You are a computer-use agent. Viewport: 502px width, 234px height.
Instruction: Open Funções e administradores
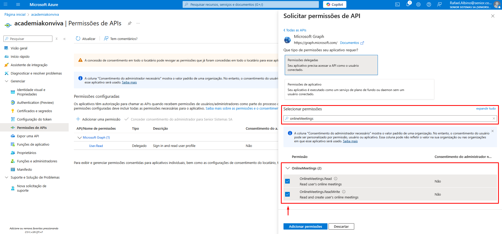37,161
